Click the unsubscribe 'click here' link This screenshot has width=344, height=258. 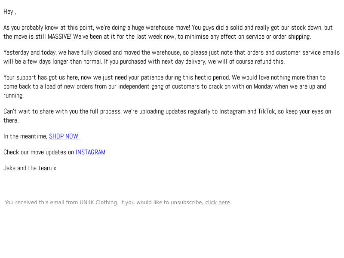click(x=218, y=202)
